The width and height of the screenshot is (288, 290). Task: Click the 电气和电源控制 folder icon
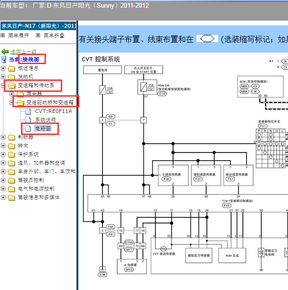(x=11, y=189)
